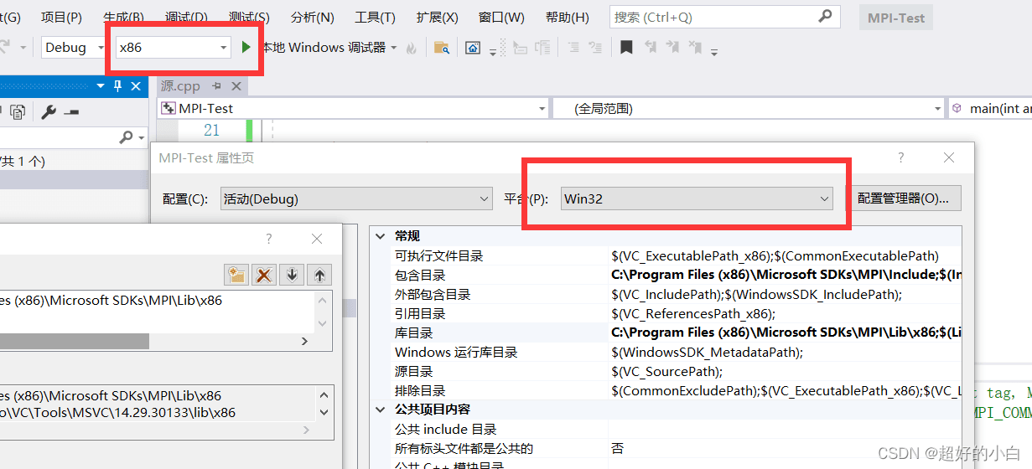Toggle the preview-selected-items icon beside the wrench
Viewport: 1032px width, 469px height.
(x=72, y=111)
